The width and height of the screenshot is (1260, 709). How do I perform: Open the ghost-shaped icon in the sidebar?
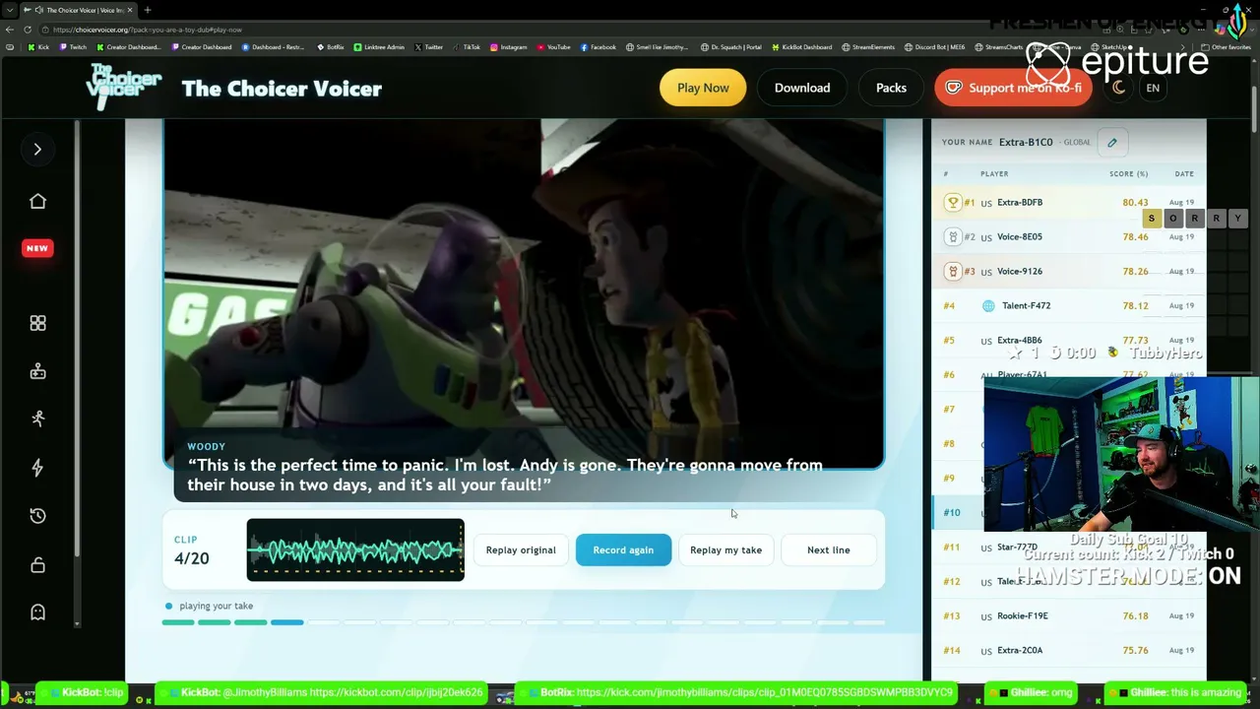tap(37, 612)
